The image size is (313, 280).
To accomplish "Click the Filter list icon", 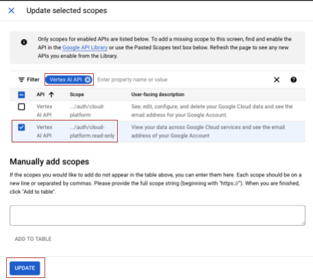I will [21, 79].
